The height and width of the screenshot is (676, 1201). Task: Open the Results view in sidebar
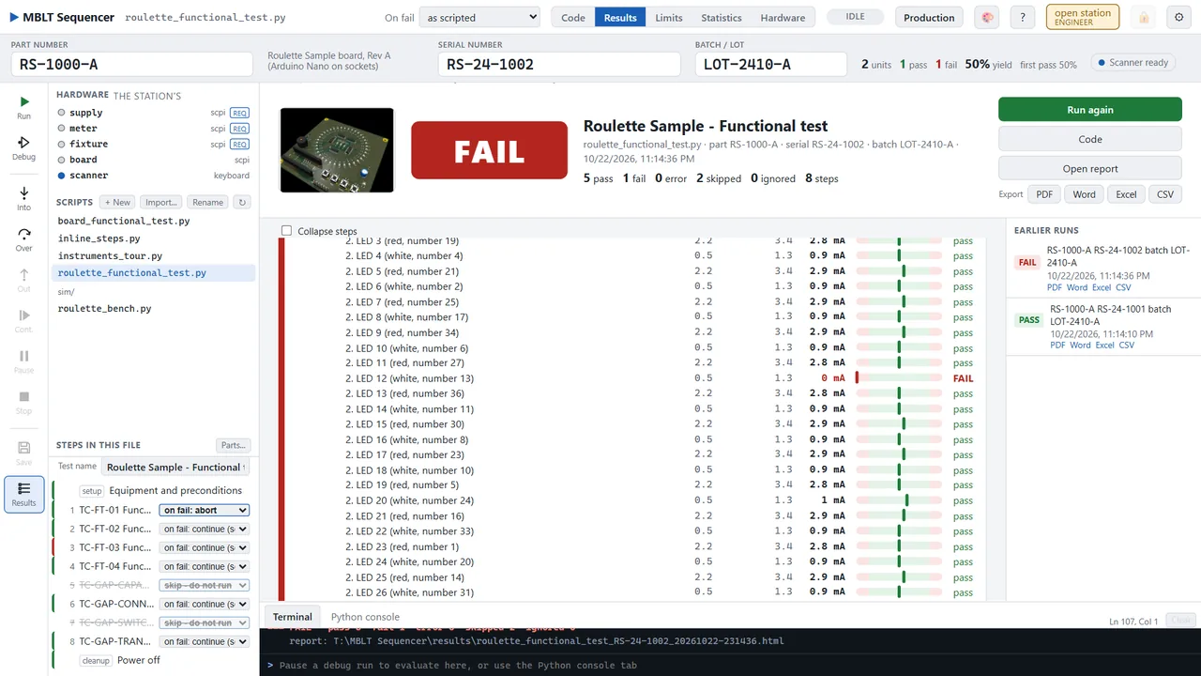tap(23, 494)
